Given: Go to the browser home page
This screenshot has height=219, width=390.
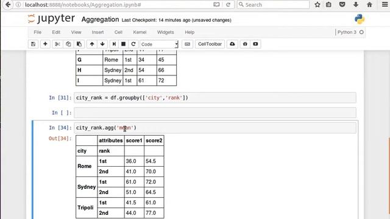Looking at the screenshot, I should (x=369, y=4).
